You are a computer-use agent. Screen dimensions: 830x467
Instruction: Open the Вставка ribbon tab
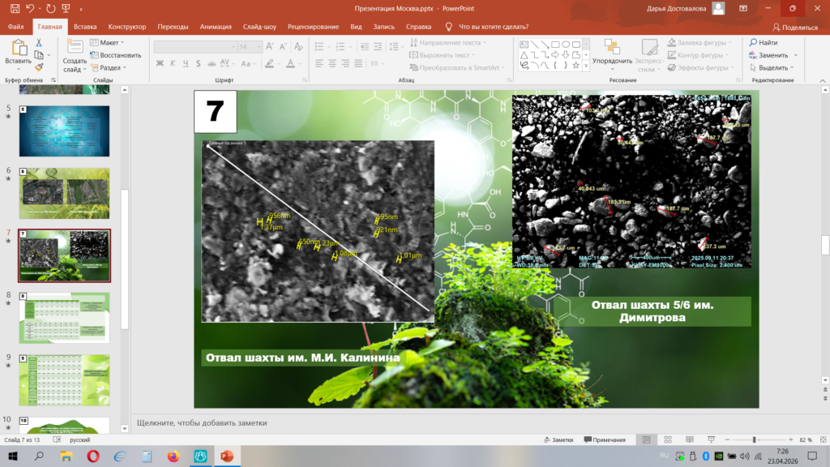tap(85, 26)
